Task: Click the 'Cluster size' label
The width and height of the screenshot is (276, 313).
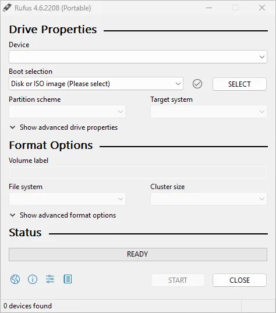Action: pos(168,187)
